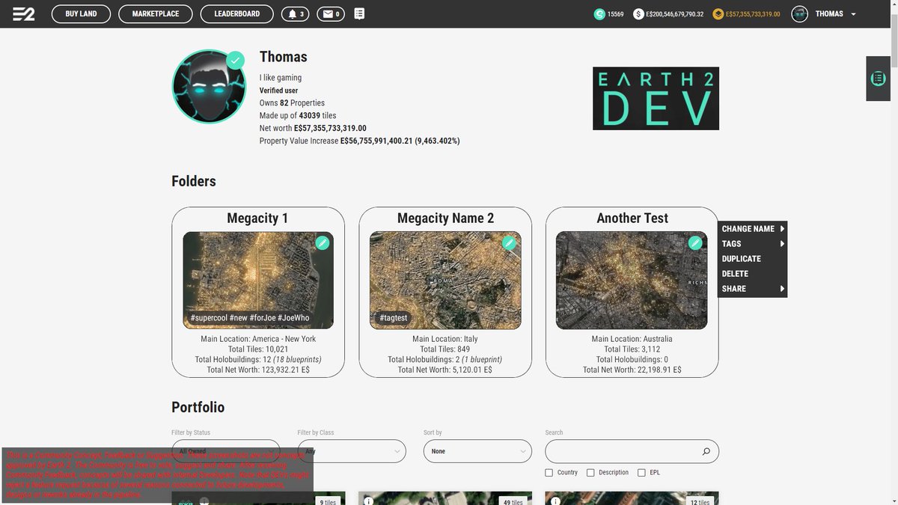Select SHARE in the folder context menu
The height and width of the screenshot is (505, 898).
[x=734, y=289]
